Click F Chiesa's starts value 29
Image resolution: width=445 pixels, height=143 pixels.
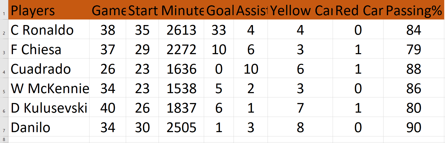tap(142, 50)
